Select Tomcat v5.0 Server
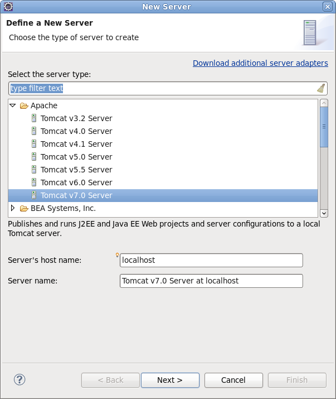This screenshot has width=336, height=399. click(76, 157)
